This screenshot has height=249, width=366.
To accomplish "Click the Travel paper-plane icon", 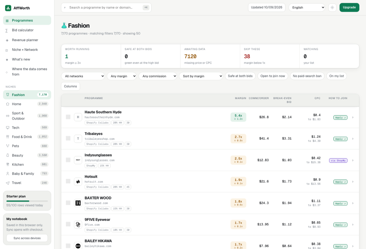I will pyautogui.click(x=8, y=183).
